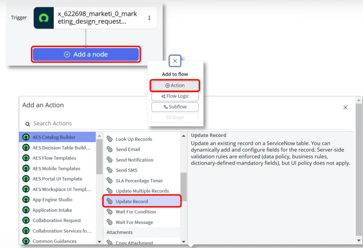This screenshot has height=248, width=363.
Task: Select the Collaboration Services category
Action: [x=57, y=231]
